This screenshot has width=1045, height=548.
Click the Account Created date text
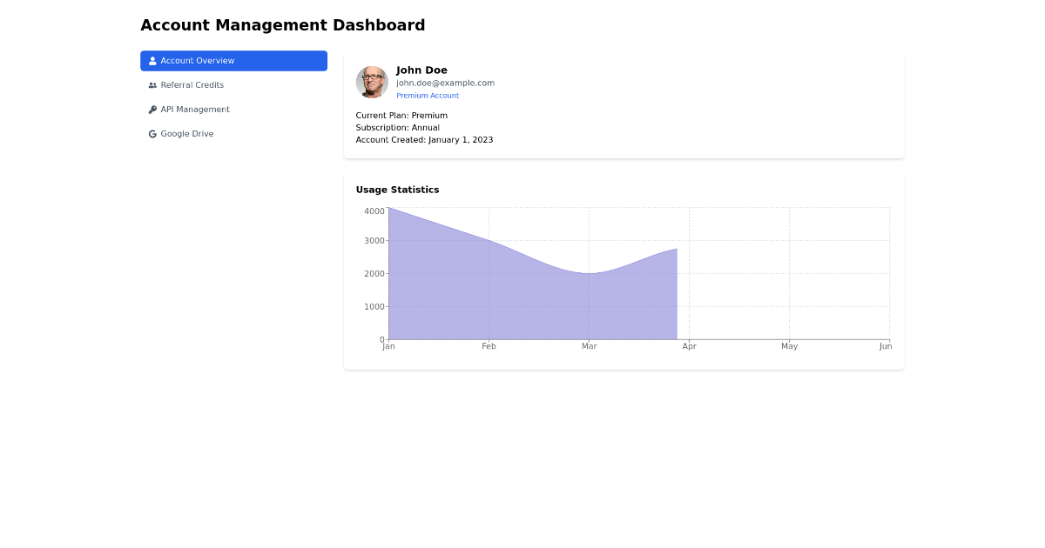[x=424, y=139]
